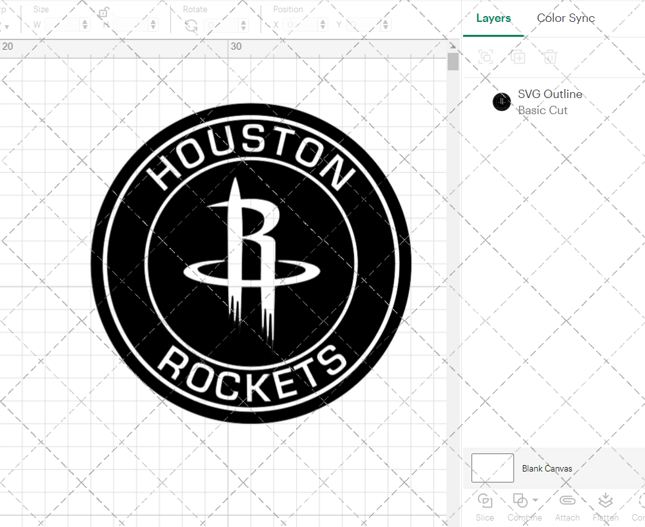Toggle the size lock aspect ratio

[103, 13]
